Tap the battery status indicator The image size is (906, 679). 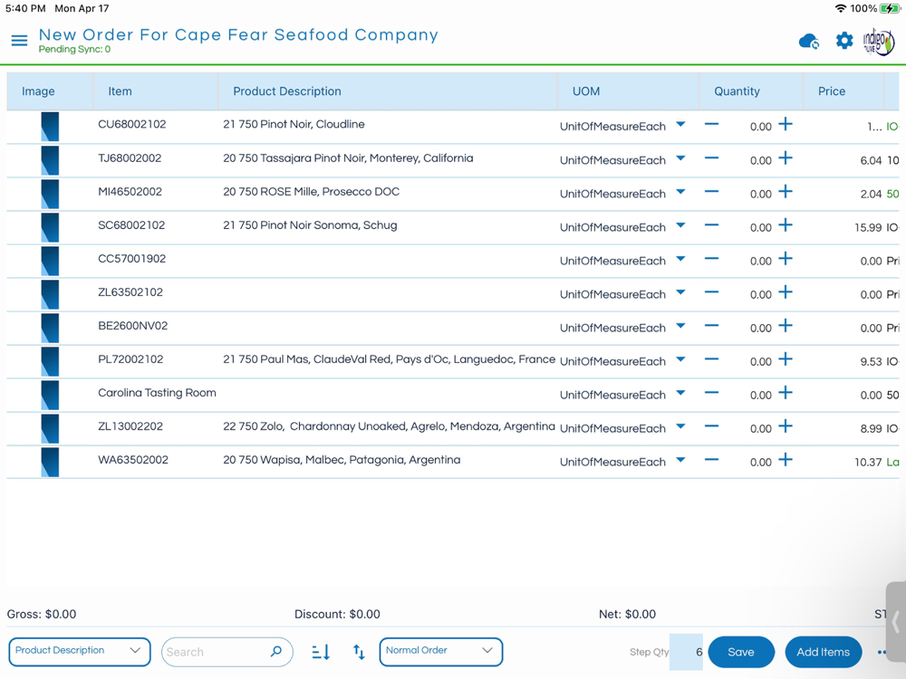(890, 9)
